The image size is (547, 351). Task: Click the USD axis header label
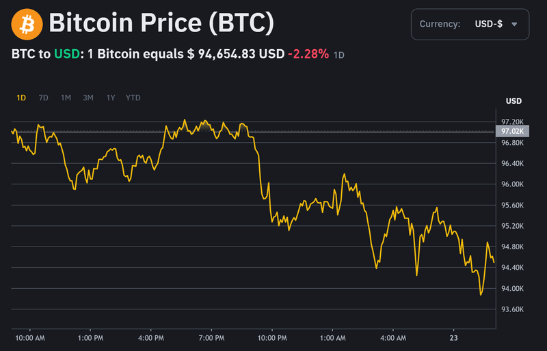tap(513, 101)
